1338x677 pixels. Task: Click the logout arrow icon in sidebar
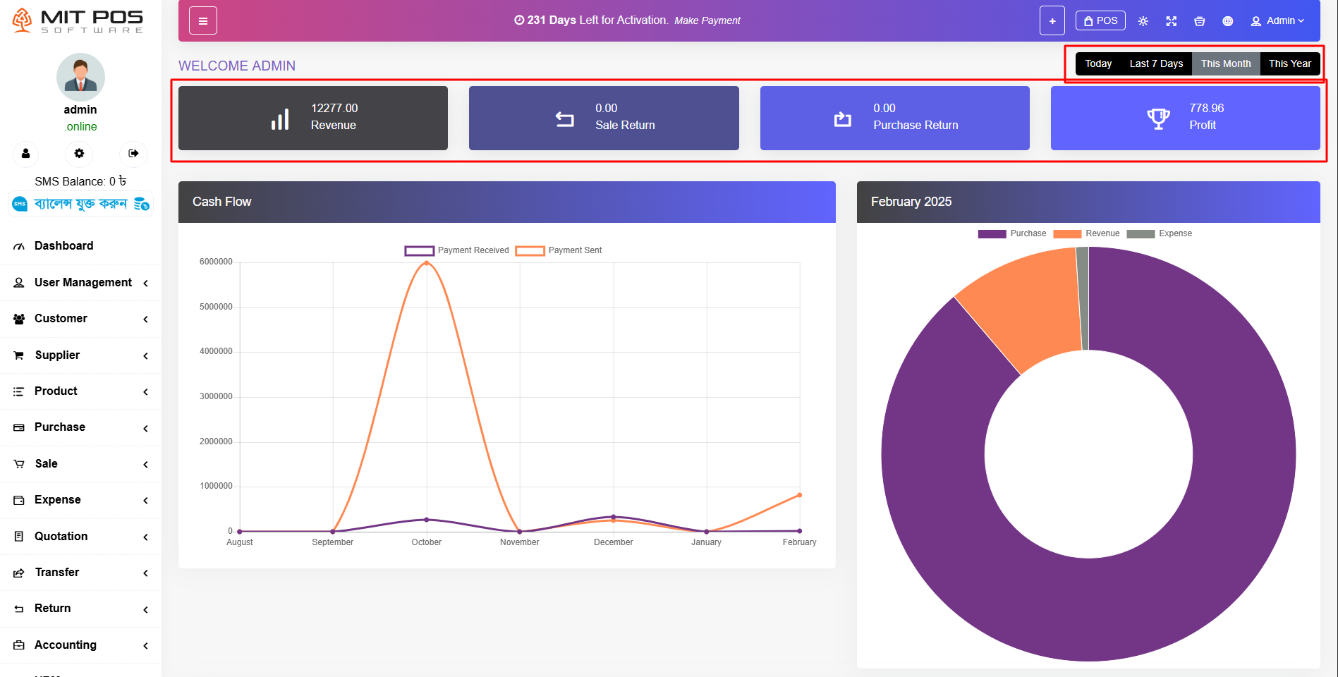(x=133, y=154)
